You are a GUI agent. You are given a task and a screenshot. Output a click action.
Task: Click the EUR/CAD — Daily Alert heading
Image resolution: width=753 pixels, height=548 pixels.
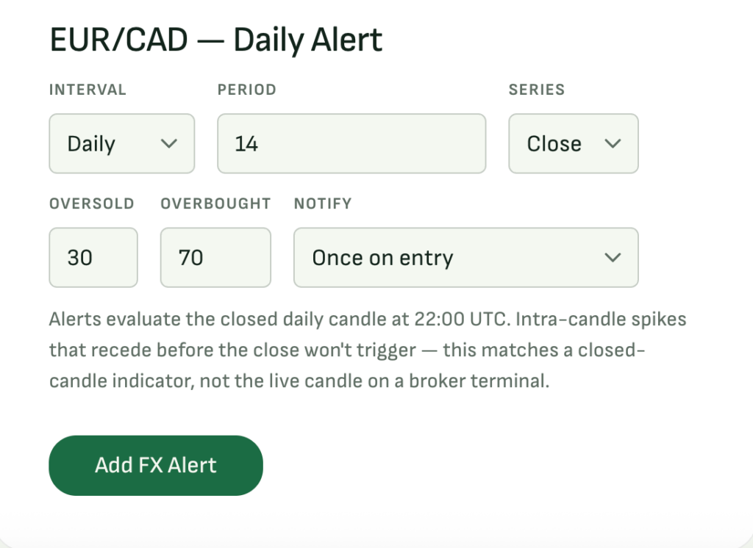pos(216,40)
